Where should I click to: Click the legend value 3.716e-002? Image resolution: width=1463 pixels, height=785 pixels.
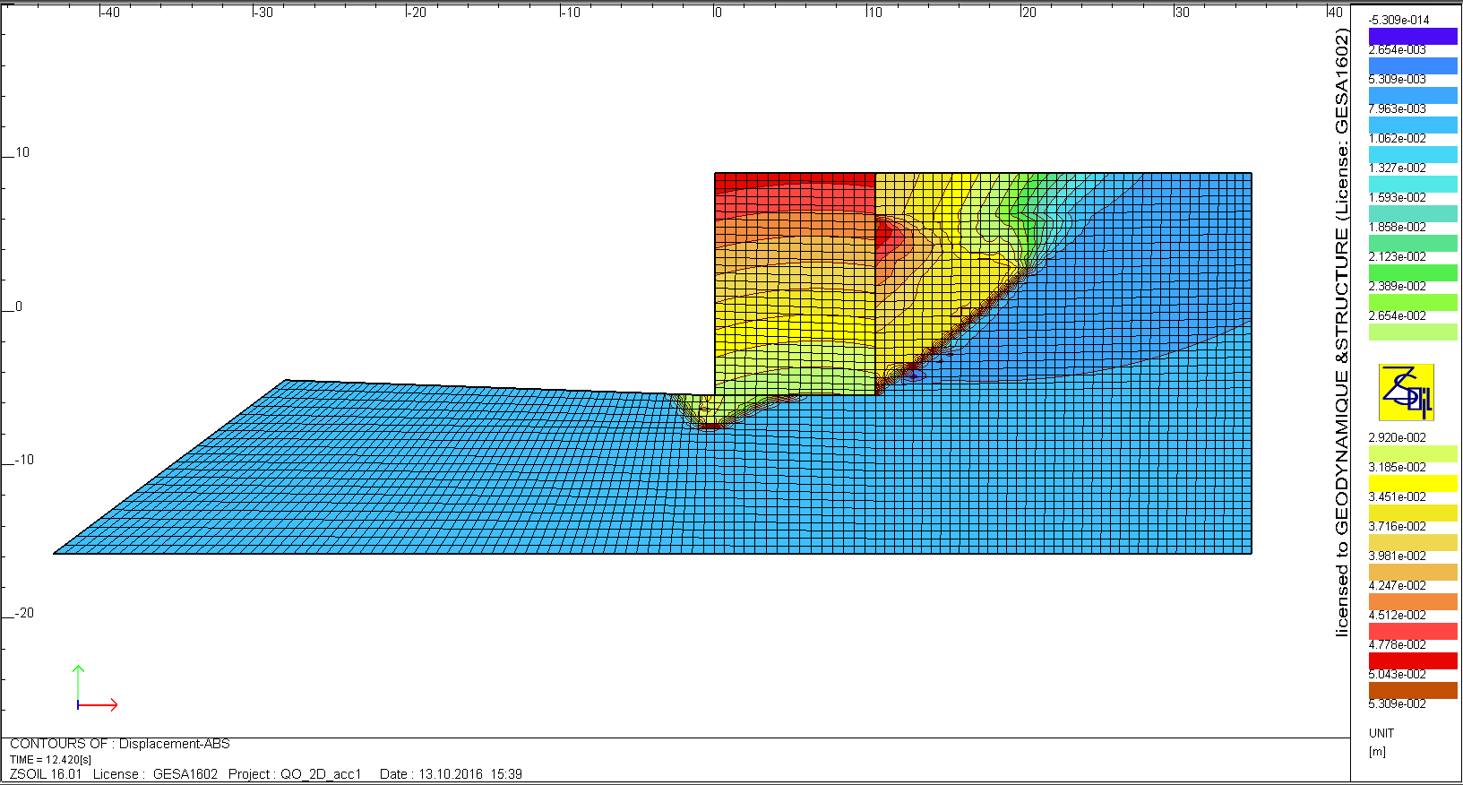click(x=1398, y=526)
